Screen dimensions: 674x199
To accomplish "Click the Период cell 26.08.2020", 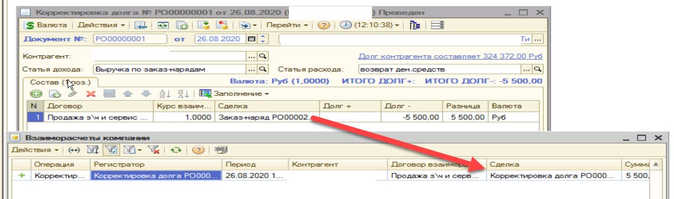I will point(255,175).
